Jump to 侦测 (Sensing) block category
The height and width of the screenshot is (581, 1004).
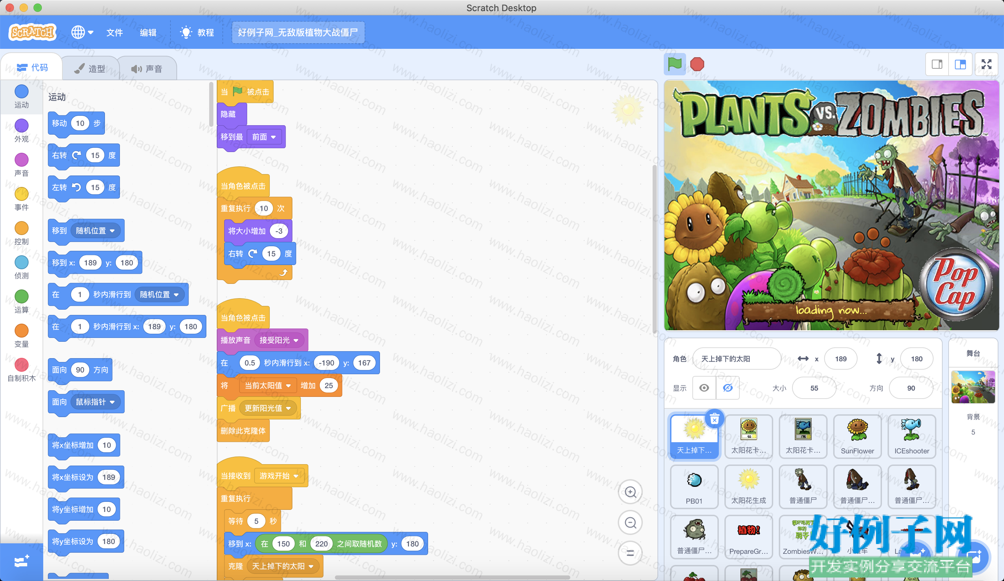(22, 267)
